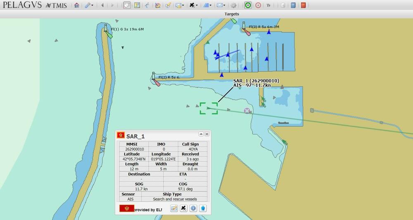Expand the envelope messages dropdown
The image size is (413, 220).
tap(221, 5)
